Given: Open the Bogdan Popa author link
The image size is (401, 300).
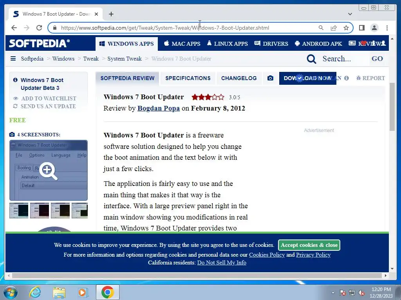Looking at the screenshot, I should pyautogui.click(x=159, y=108).
